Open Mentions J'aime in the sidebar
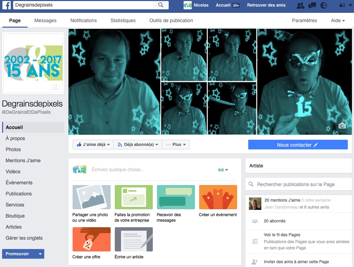354x267 pixels. (x=23, y=160)
